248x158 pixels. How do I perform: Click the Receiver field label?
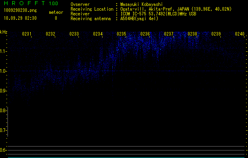coord(80,14)
